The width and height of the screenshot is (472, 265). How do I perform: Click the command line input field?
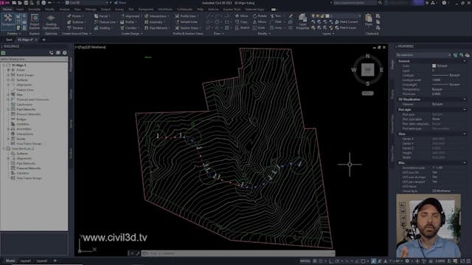[x=237, y=253]
